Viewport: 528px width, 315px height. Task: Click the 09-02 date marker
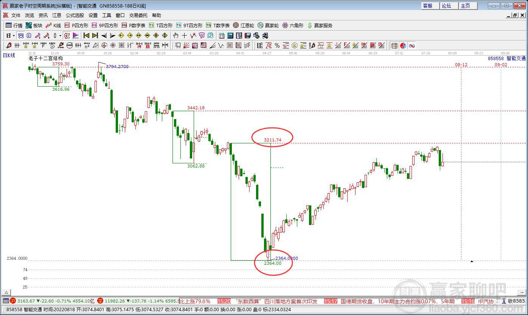tap(501, 65)
